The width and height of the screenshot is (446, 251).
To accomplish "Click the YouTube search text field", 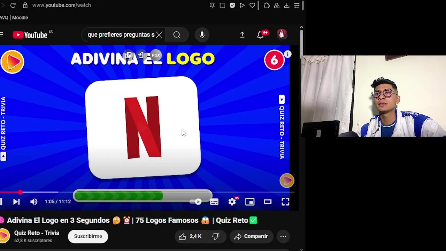I will tap(121, 35).
